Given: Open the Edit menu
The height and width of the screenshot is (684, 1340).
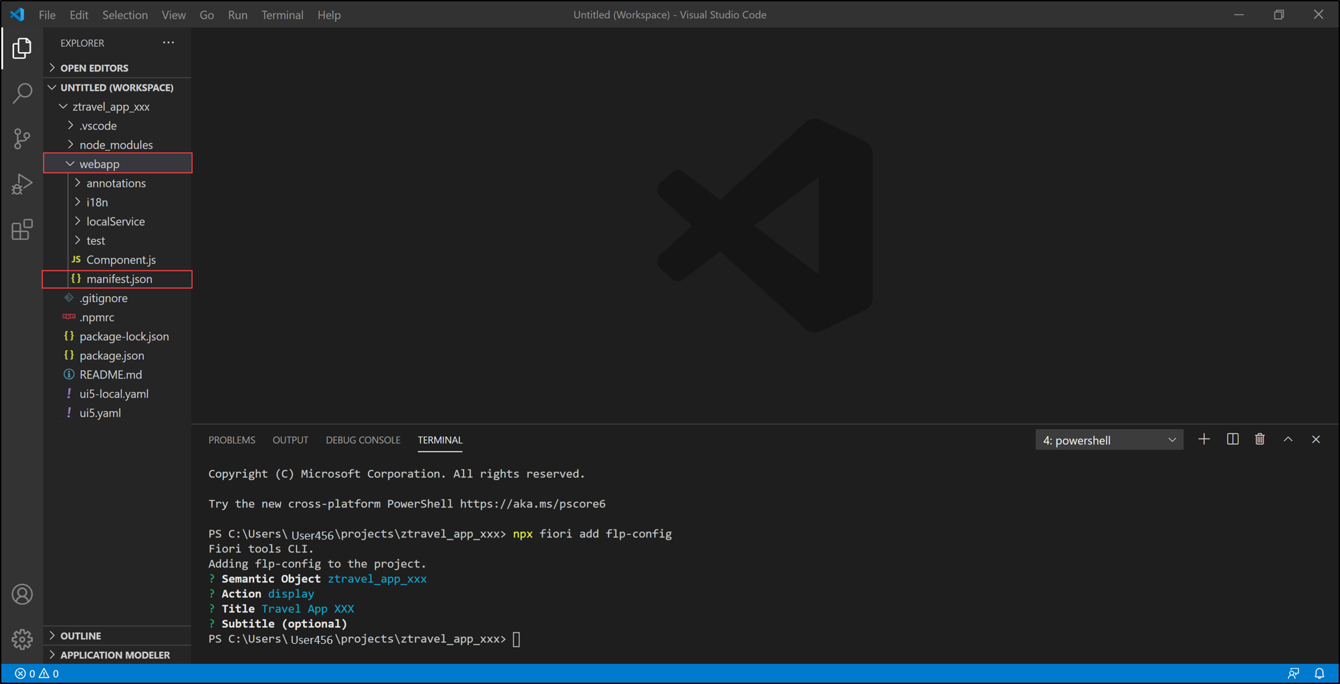Looking at the screenshot, I should point(79,15).
